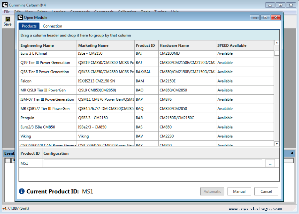Screen dimensions: 299x214
Task: Click scroll down arrow of product list
Action: point(277,144)
